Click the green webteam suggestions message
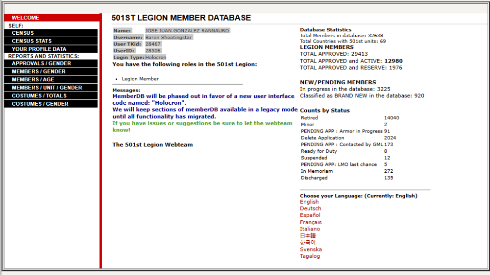Image resolution: width=490 pixels, height=275 pixels. pyautogui.click(x=202, y=126)
